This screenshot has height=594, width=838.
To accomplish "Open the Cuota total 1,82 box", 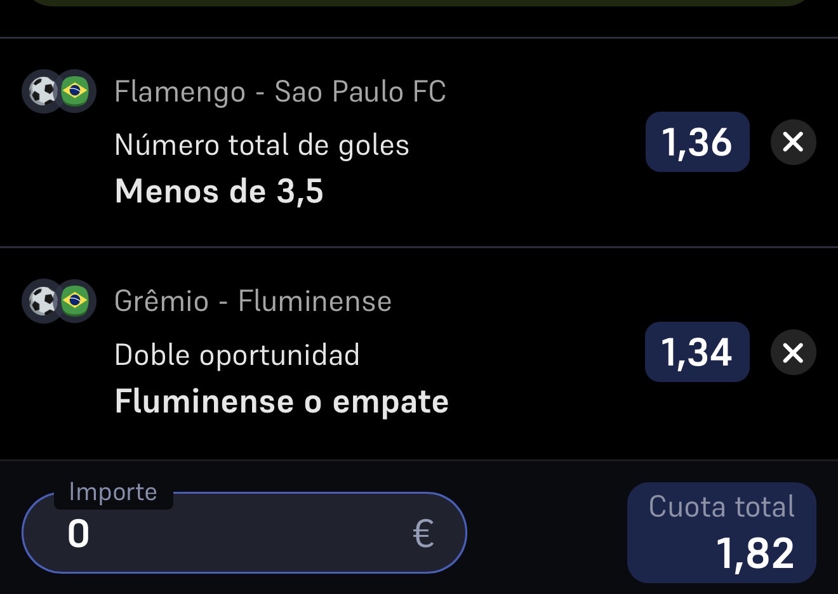I will tap(721, 533).
